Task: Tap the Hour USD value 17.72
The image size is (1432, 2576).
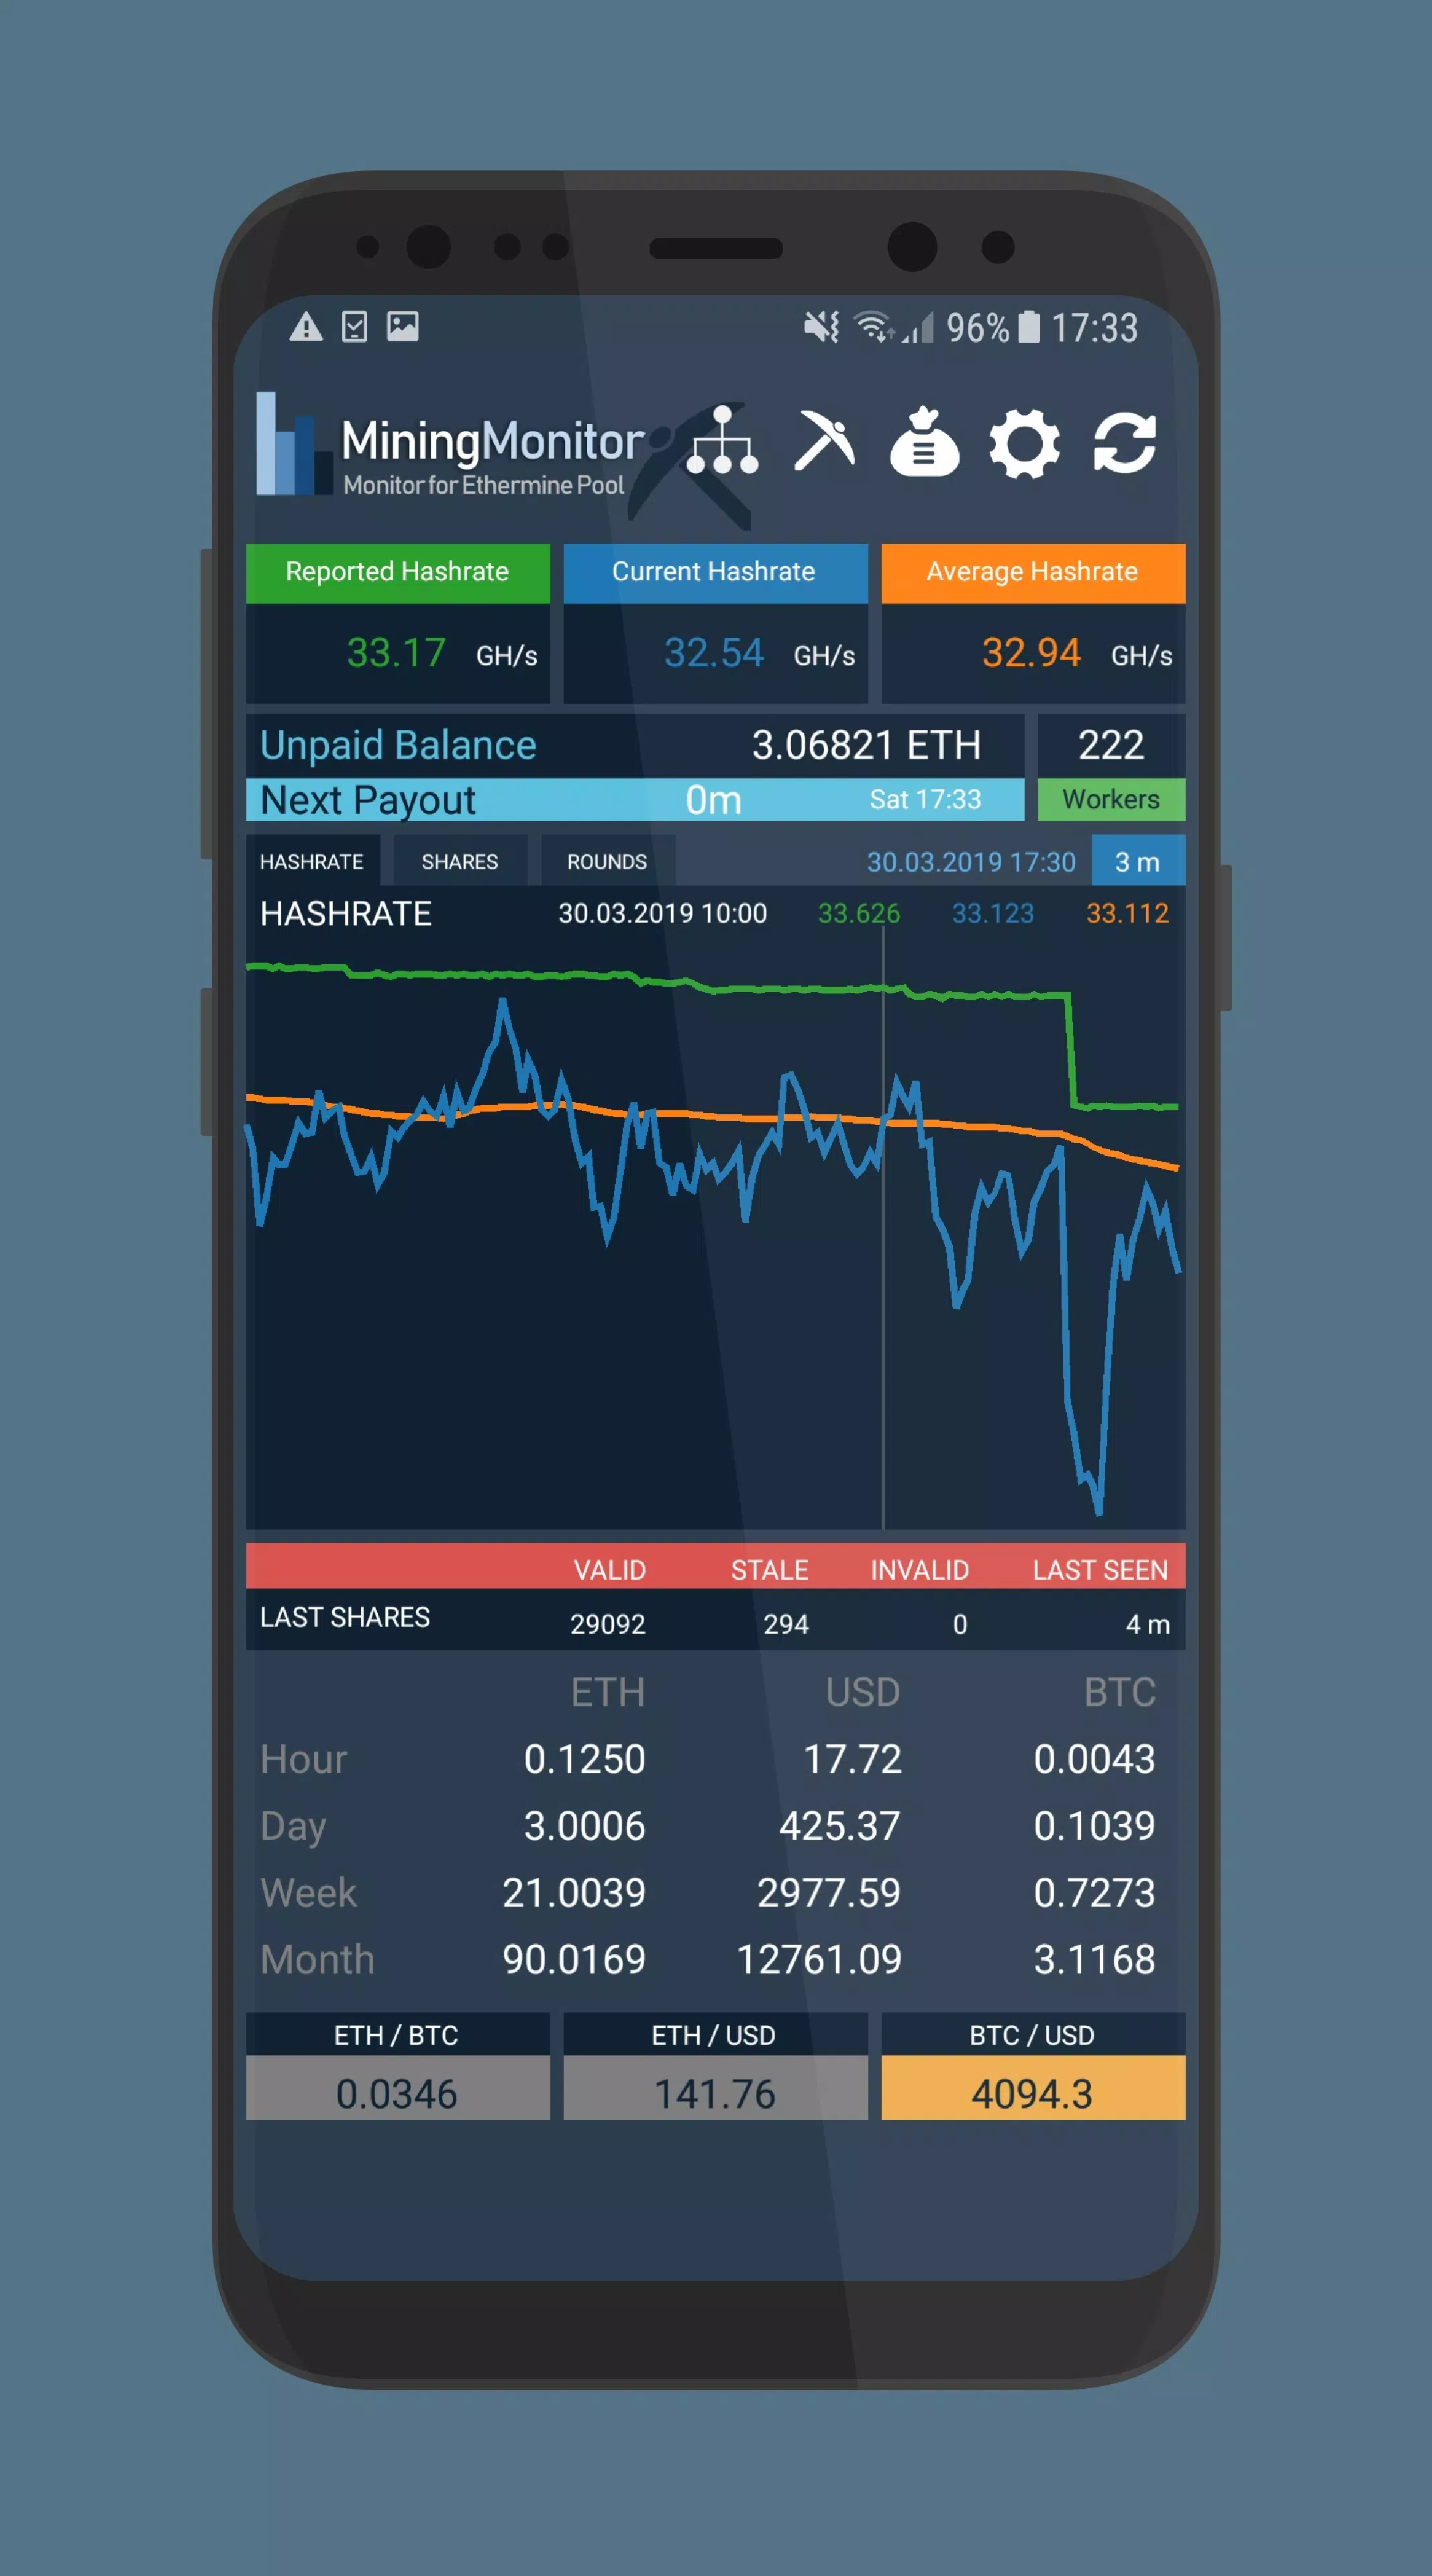Action: (853, 1759)
